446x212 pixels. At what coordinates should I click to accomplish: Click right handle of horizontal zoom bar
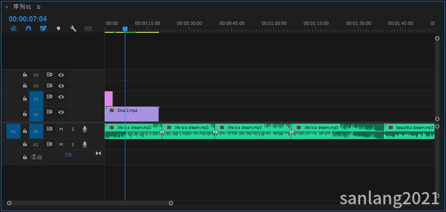click(x=171, y=203)
